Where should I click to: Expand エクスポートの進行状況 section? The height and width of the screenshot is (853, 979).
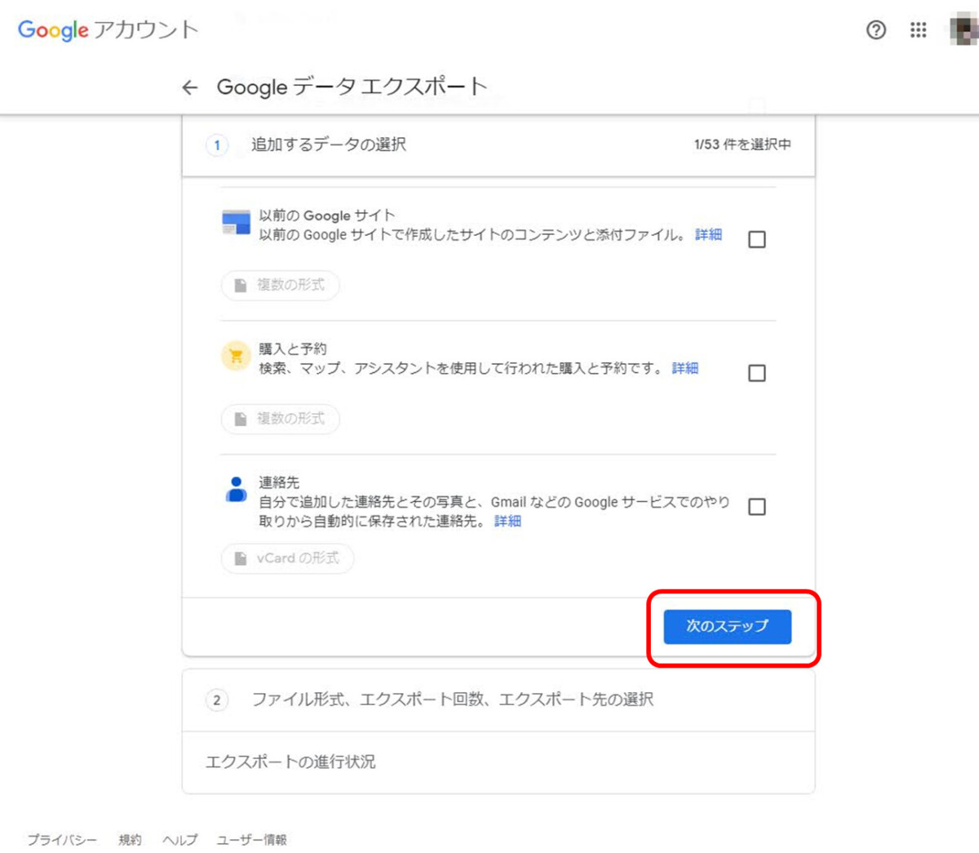[498, 762]
